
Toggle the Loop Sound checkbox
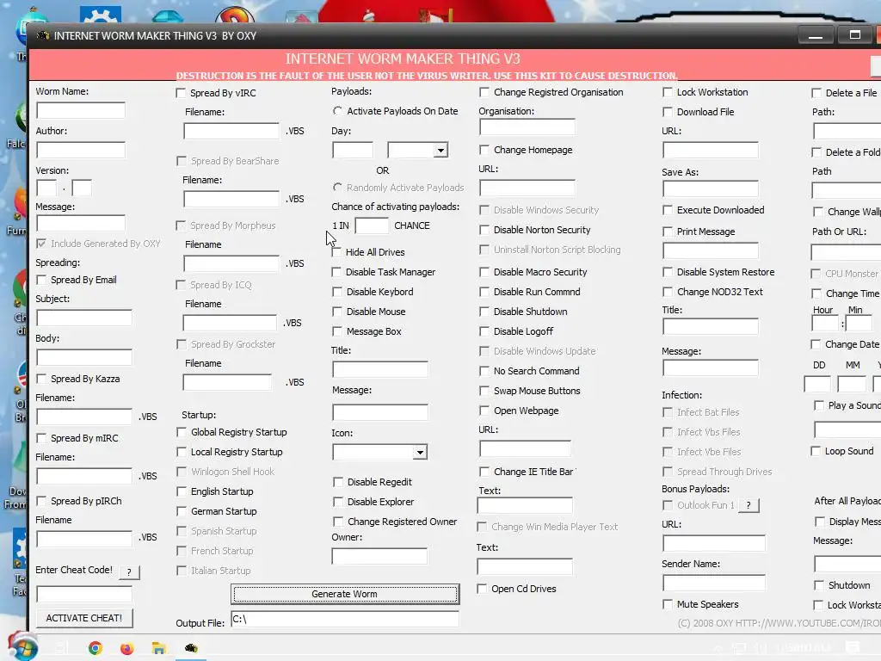[816, 451]
